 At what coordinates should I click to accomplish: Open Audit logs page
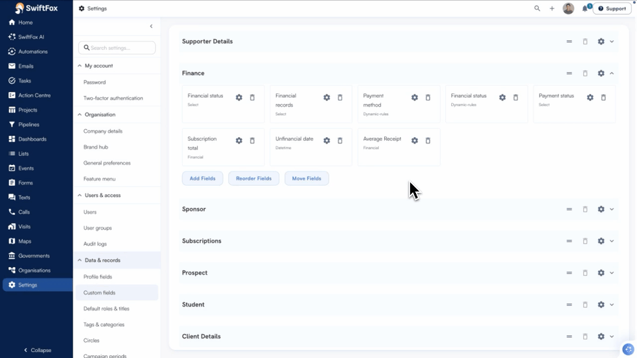(x=95, y=244)
